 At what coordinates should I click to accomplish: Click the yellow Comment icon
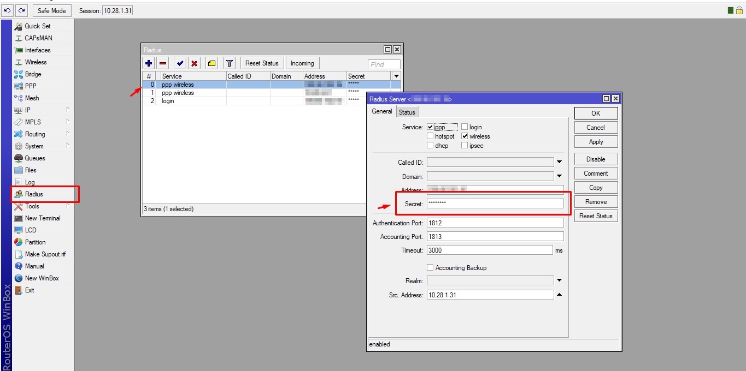[212, 63]
